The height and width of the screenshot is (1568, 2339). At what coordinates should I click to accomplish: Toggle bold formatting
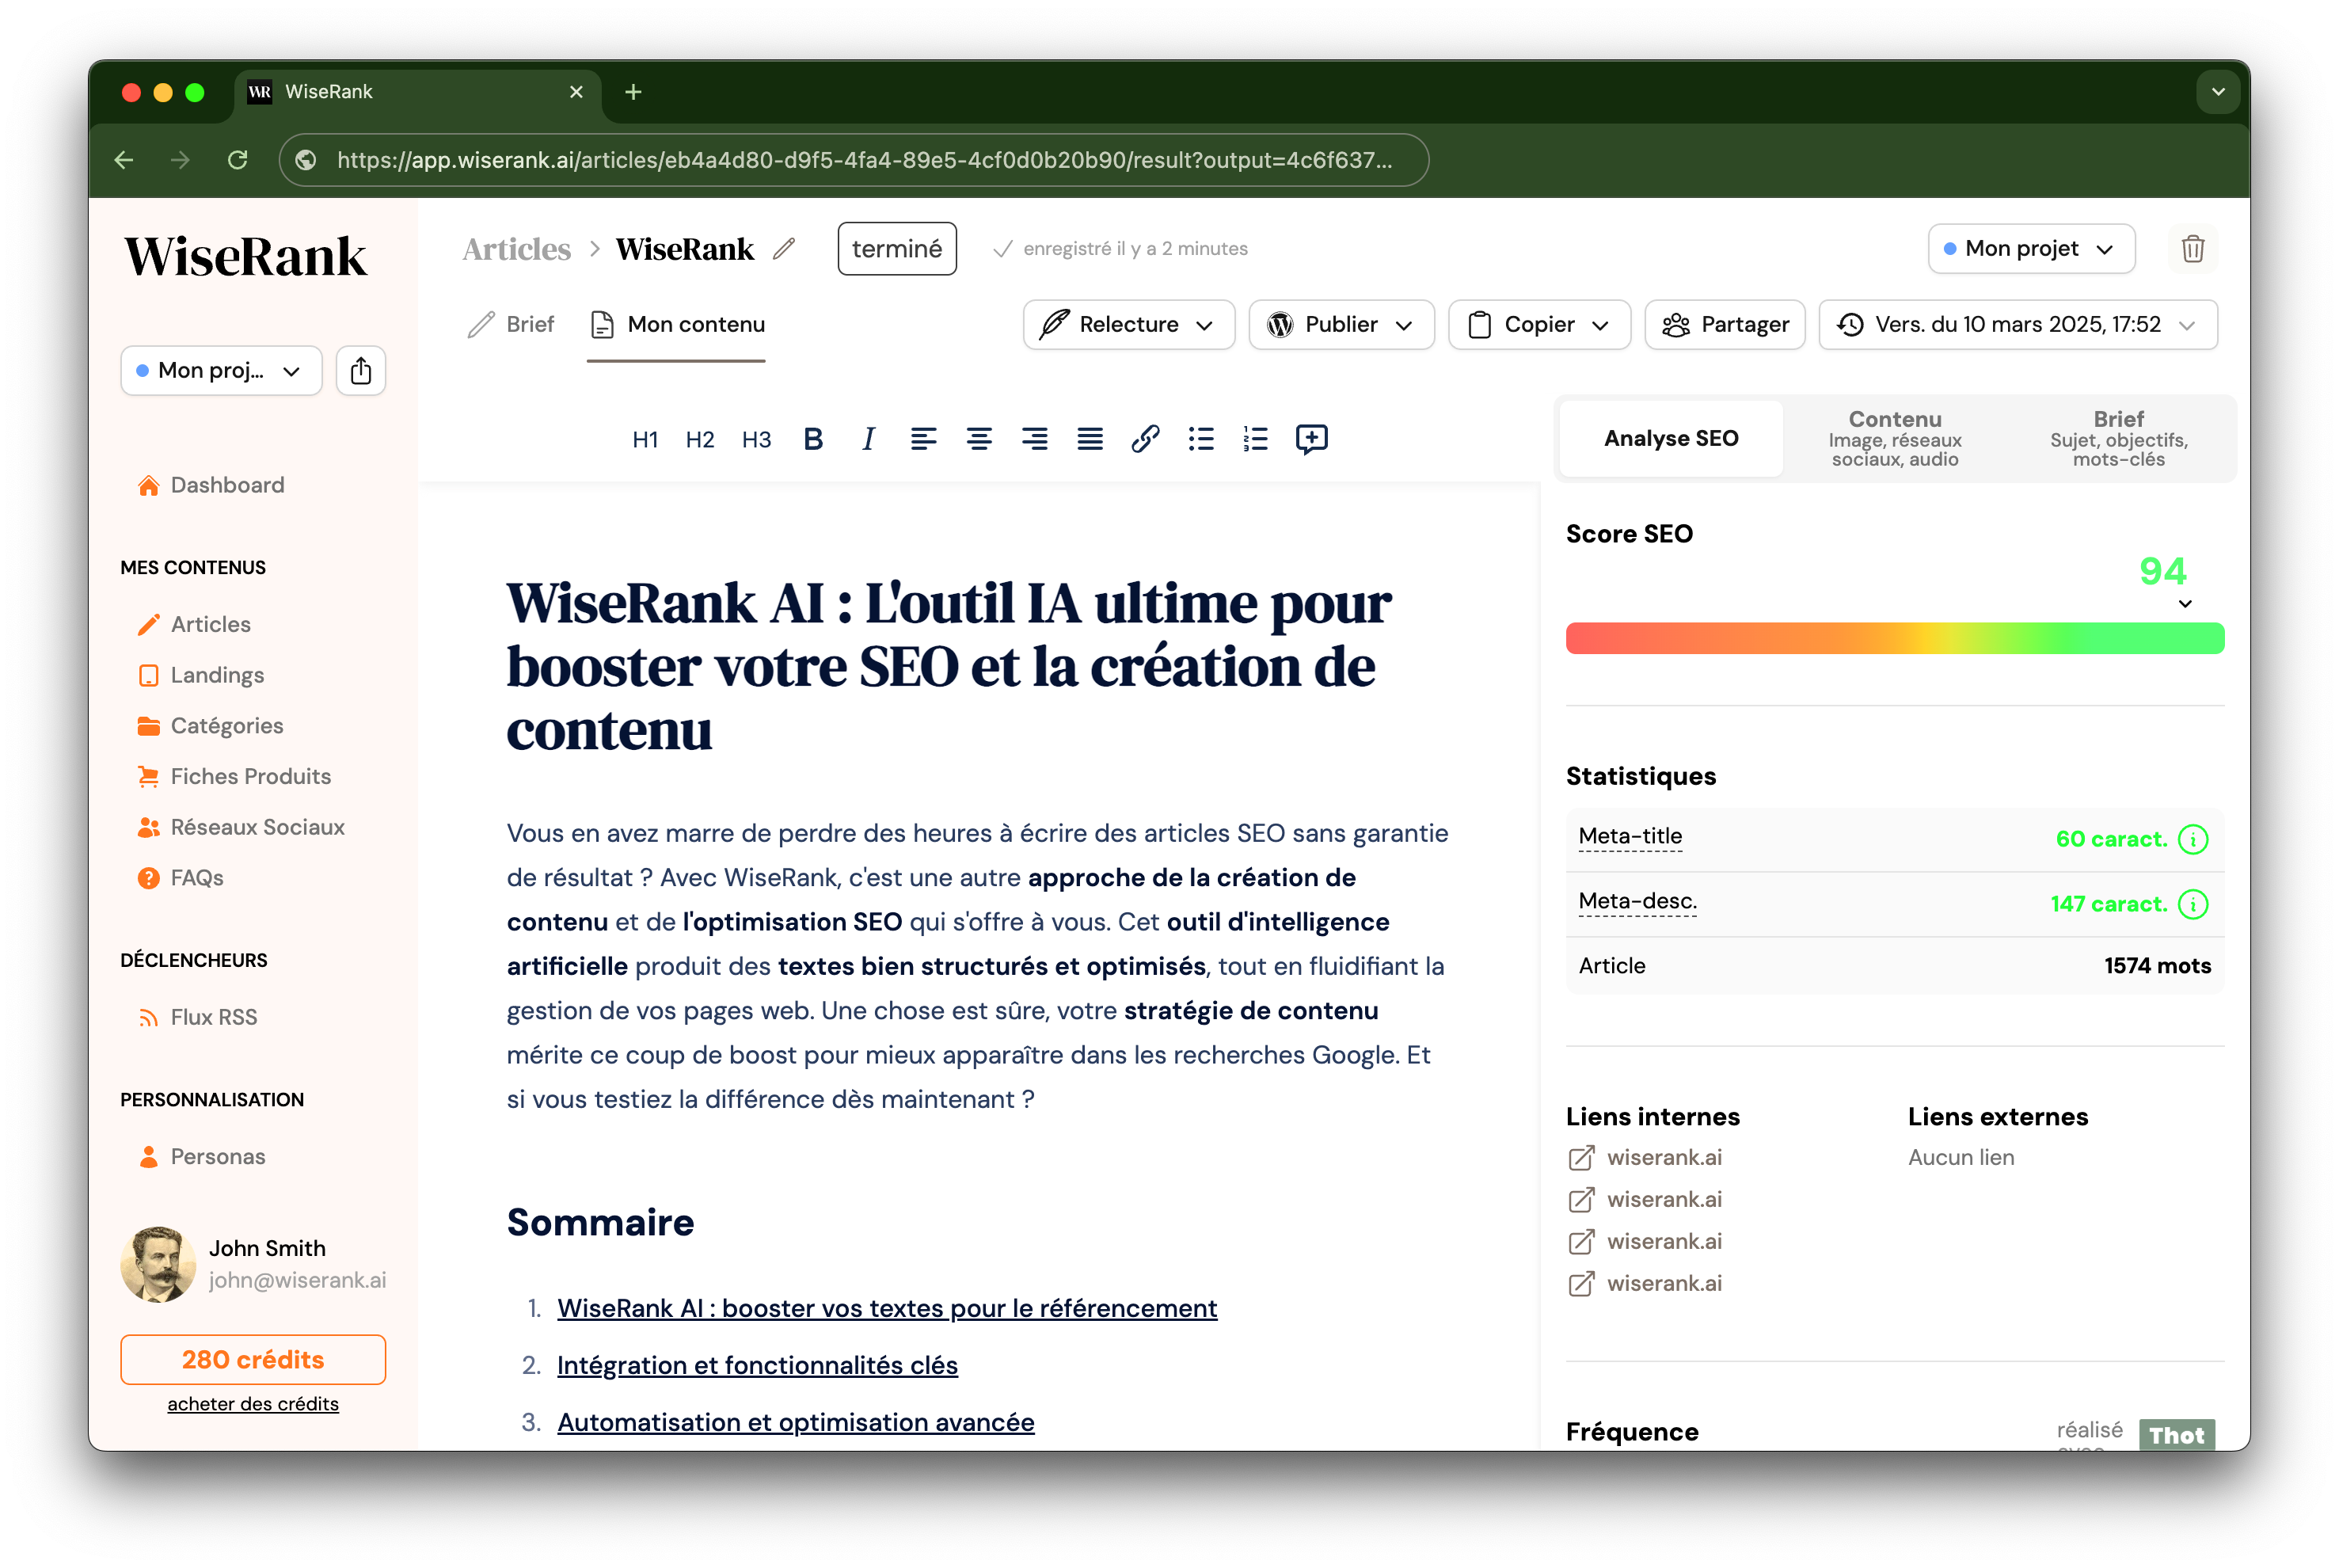(x=812, y=438)
